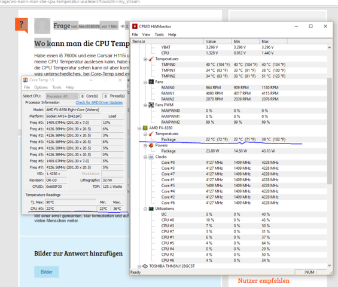Click the Core Temp title bar icon

[x=26, y=80]
